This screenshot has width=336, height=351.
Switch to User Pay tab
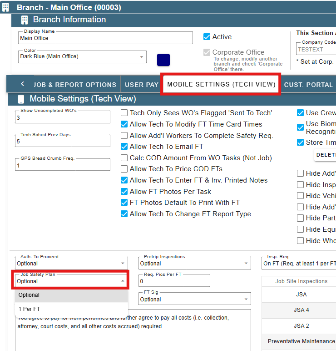142,85
